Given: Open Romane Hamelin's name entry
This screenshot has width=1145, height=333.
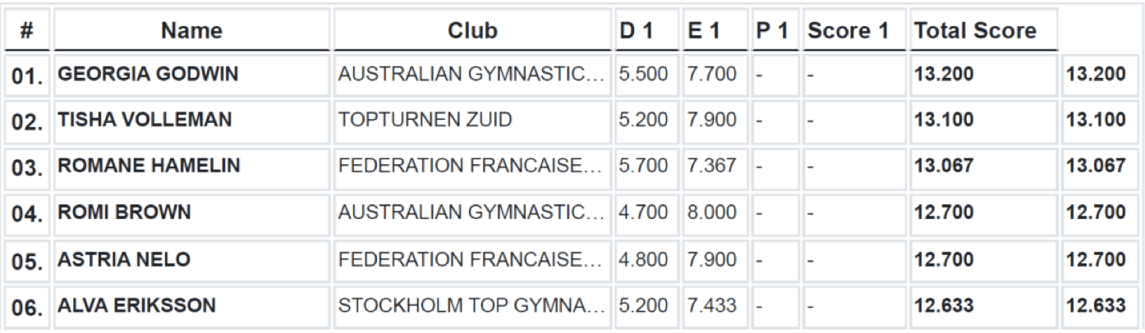Looking at the screenshot, I should (148, 166).
